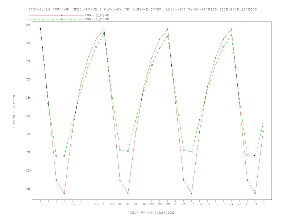Click the x-axis tick label 39
Screen dimensions: 287x222
(144, 204)
